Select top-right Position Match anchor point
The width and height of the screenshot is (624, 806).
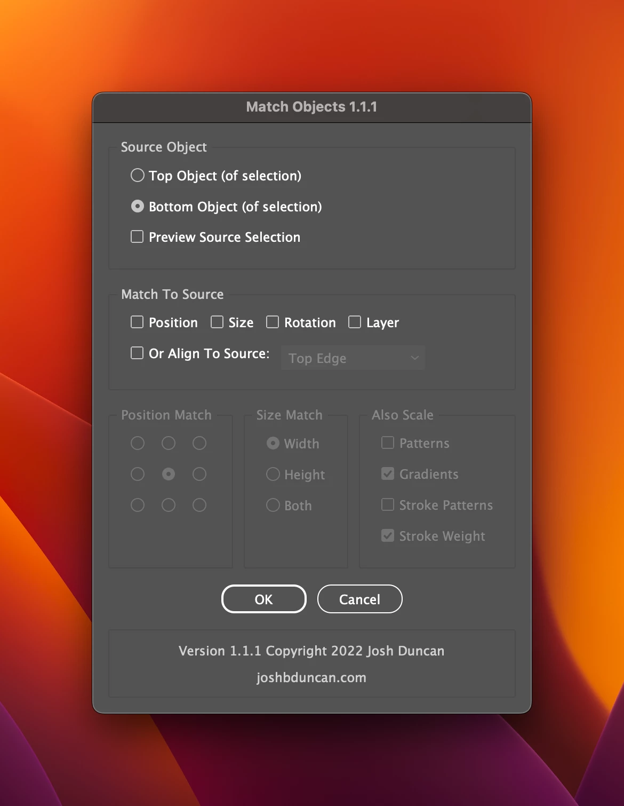click(199, 443)
